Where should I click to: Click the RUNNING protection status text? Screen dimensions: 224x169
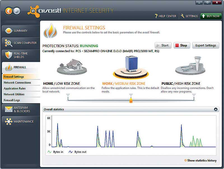89,46
